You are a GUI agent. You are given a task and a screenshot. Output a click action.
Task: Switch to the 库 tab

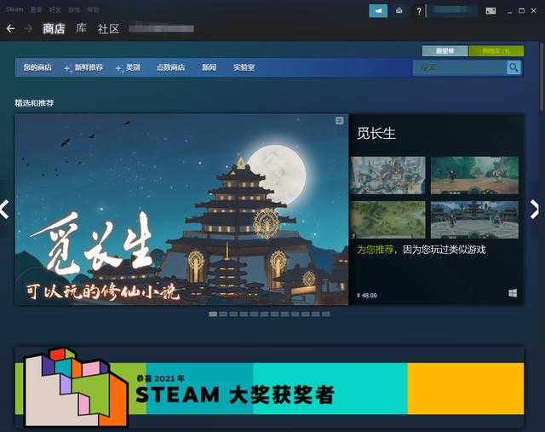coord(82,28)
